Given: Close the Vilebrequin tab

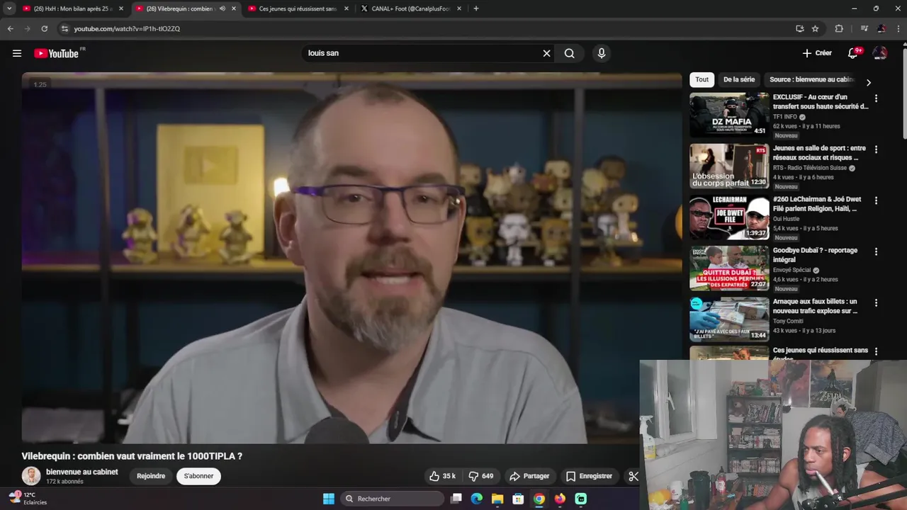Looking at the screenshot, I should 234,8.
